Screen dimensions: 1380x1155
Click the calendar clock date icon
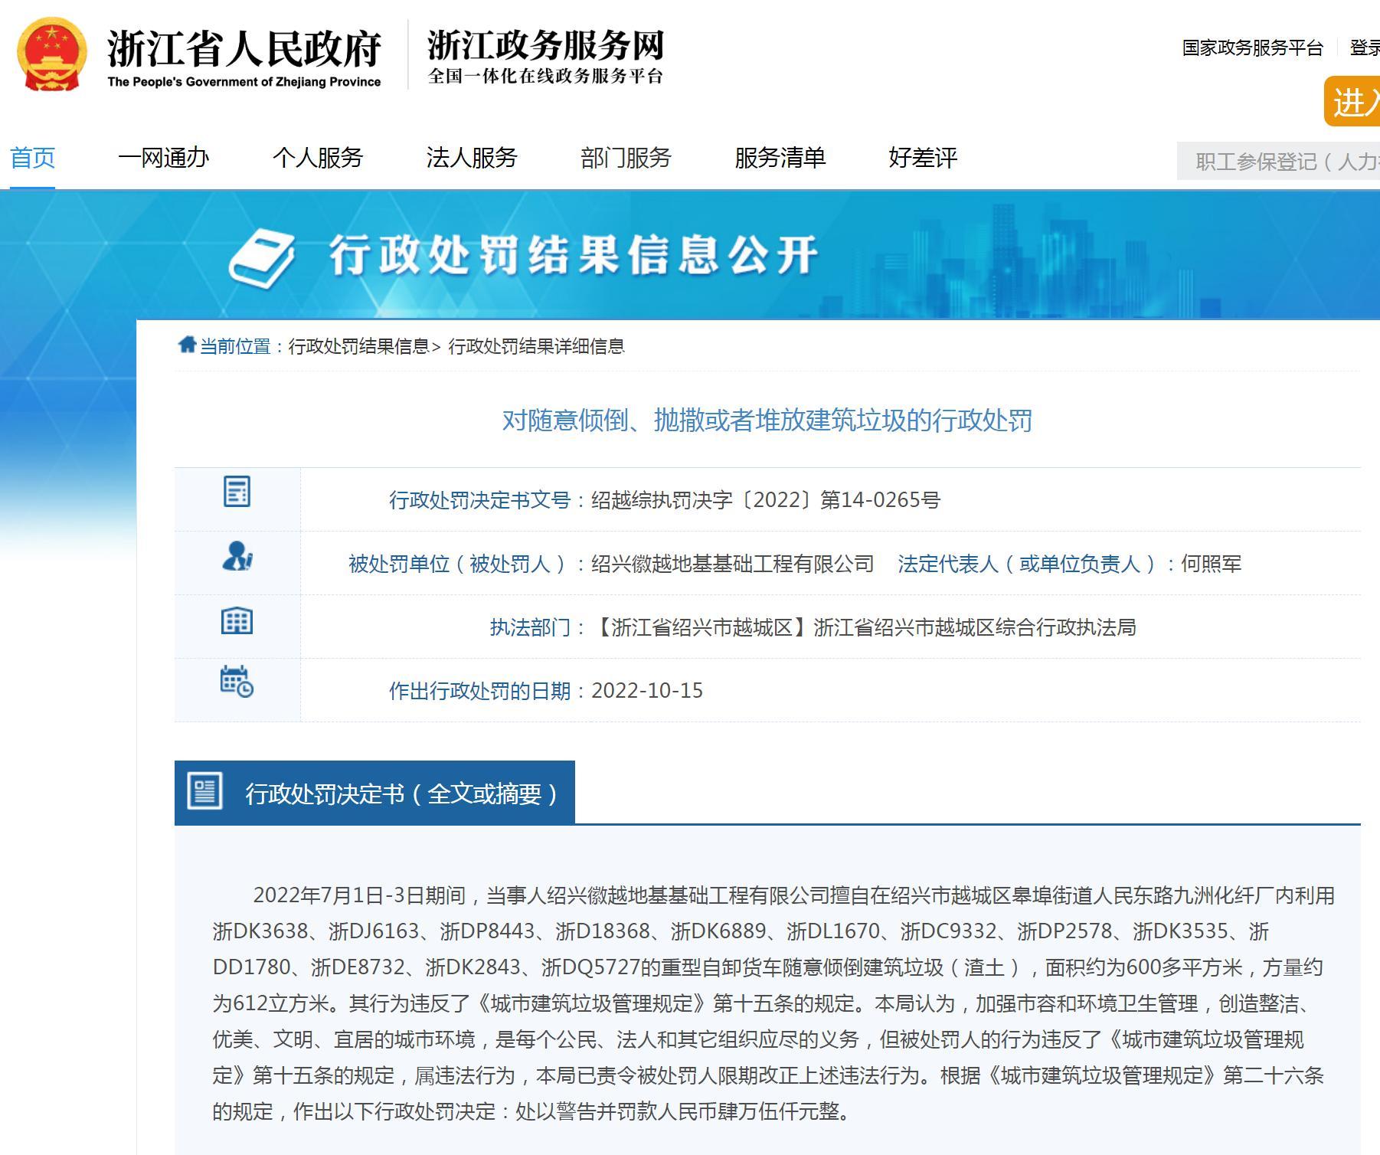pyautogui.click(x=237, y=682)
